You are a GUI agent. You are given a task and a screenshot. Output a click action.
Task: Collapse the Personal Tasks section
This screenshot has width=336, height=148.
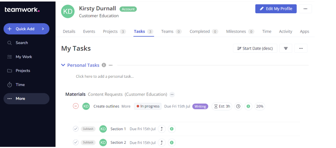point(63,65)
